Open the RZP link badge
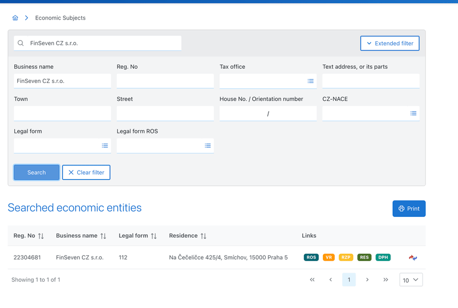458x308 pixels. pos(346,257)
